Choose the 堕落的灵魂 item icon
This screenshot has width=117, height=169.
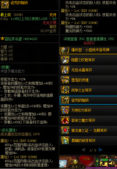click(65, 80)
